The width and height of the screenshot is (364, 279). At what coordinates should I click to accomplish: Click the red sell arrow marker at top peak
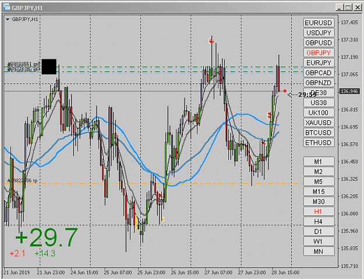[211, 41]
